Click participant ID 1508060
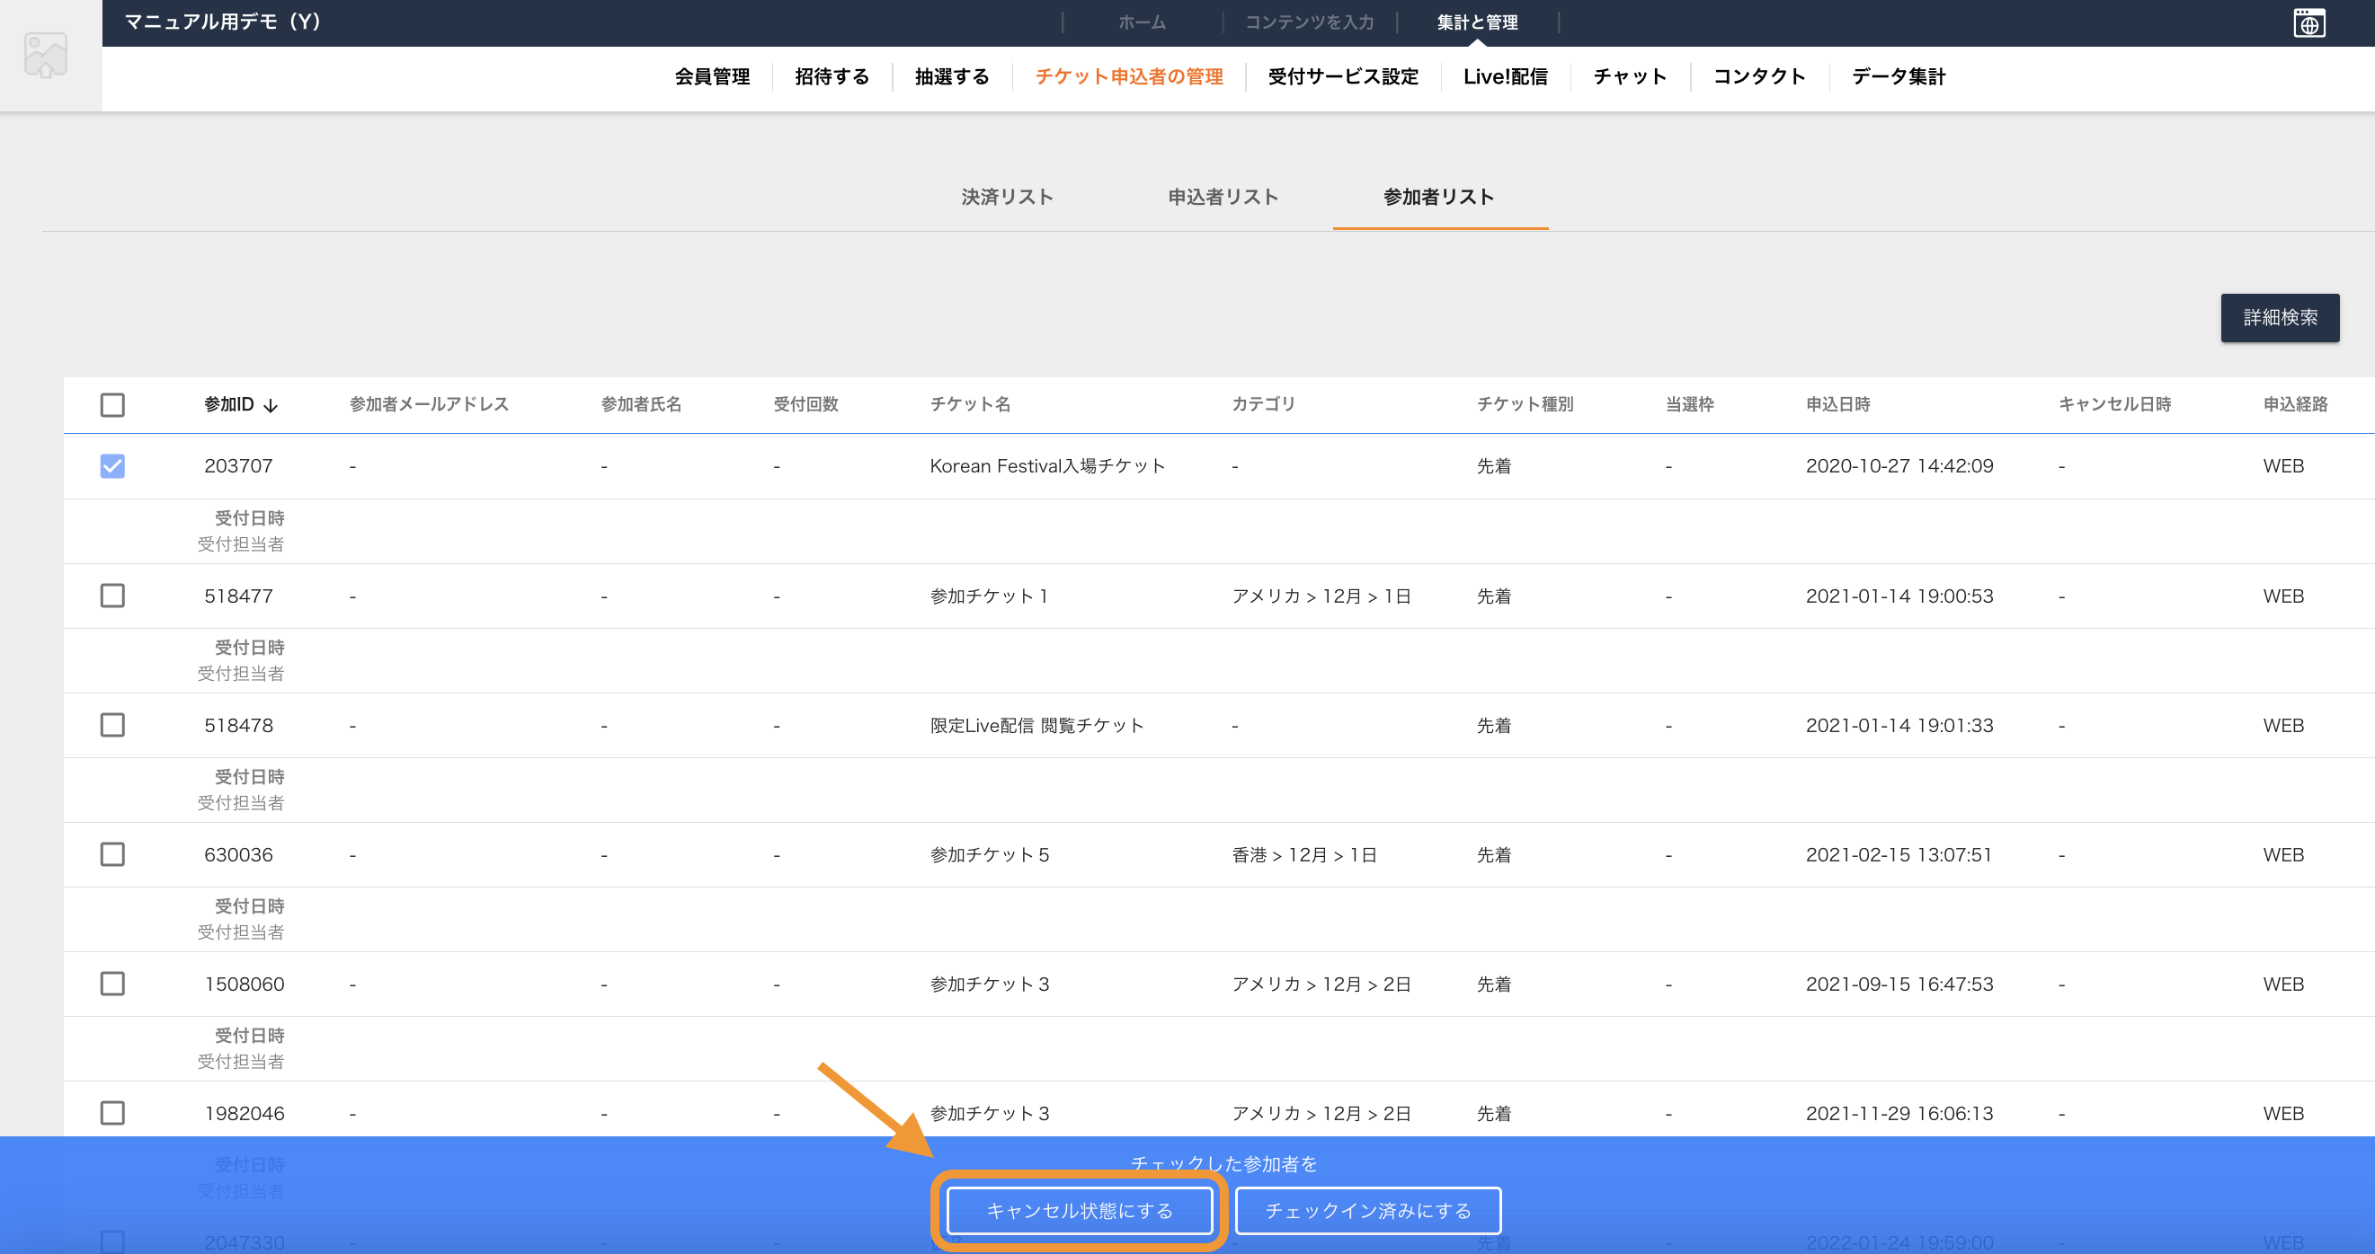The image size is (2375, 1254). (245, 984)
